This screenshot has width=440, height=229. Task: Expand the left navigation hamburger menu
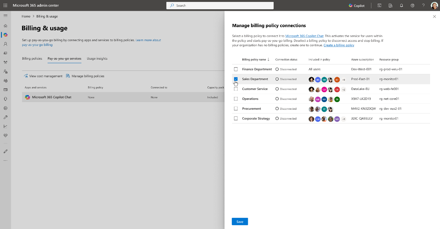click(5, 16)
